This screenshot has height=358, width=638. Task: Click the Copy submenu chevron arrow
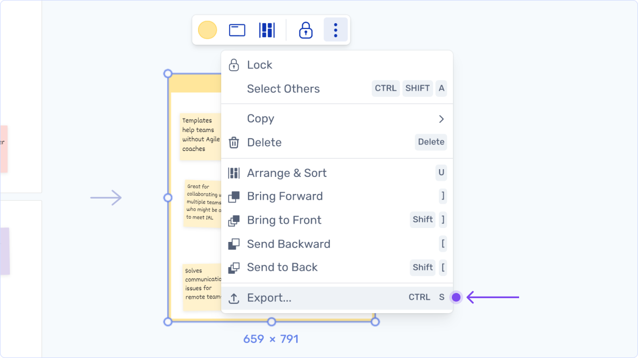click(x=441, y=119)
